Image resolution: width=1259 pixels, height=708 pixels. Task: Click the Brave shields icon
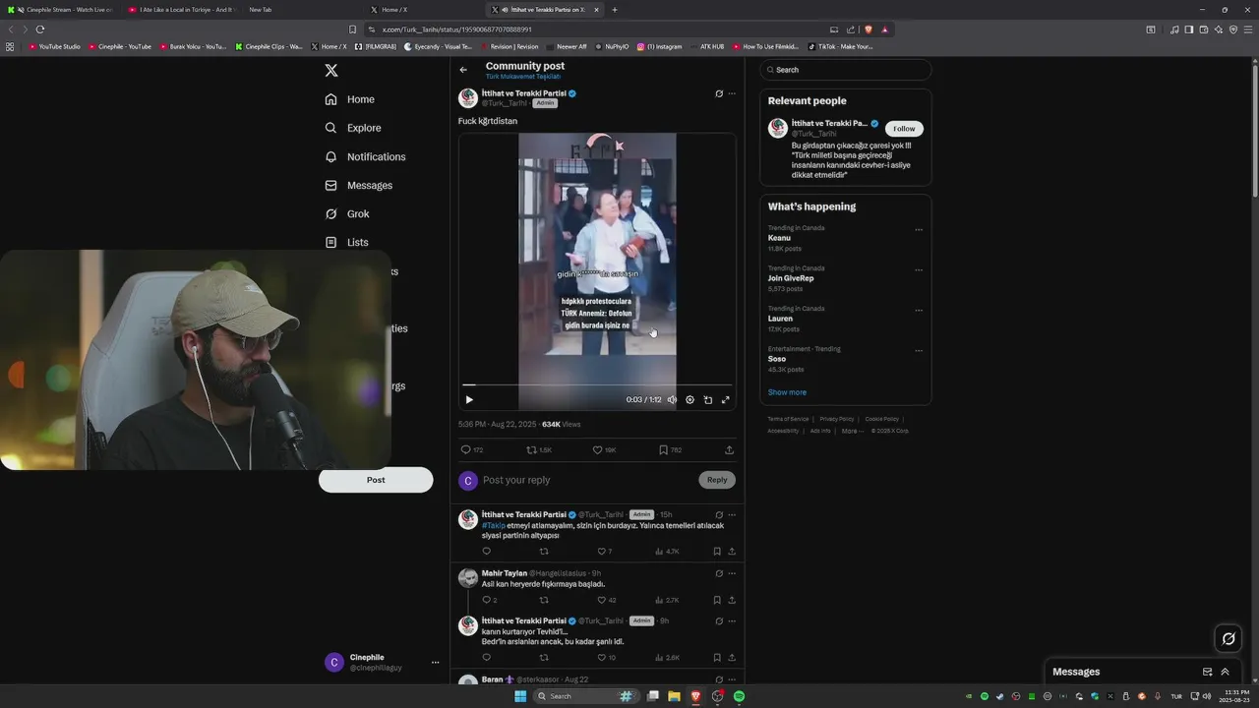pos(869,29)
